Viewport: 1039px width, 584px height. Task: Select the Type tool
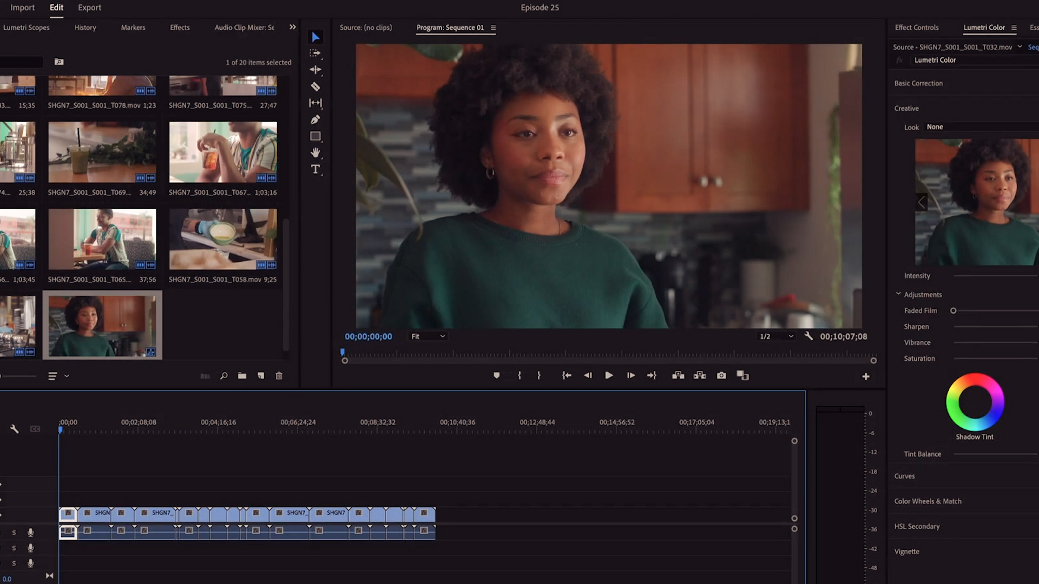[x=315, y=169]
